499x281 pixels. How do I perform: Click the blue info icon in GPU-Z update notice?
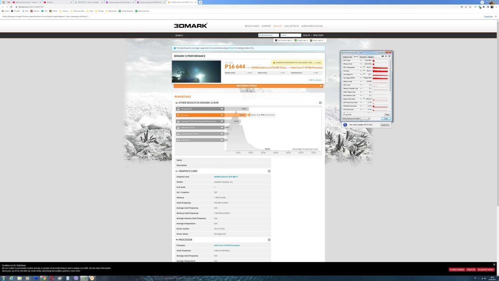tap(345, 125)
